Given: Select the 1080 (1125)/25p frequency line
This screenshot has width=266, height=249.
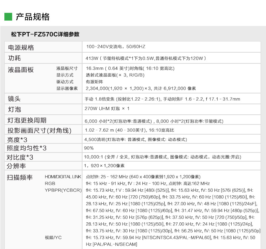Looking at the screenshot, I should [x=172, y=204].
